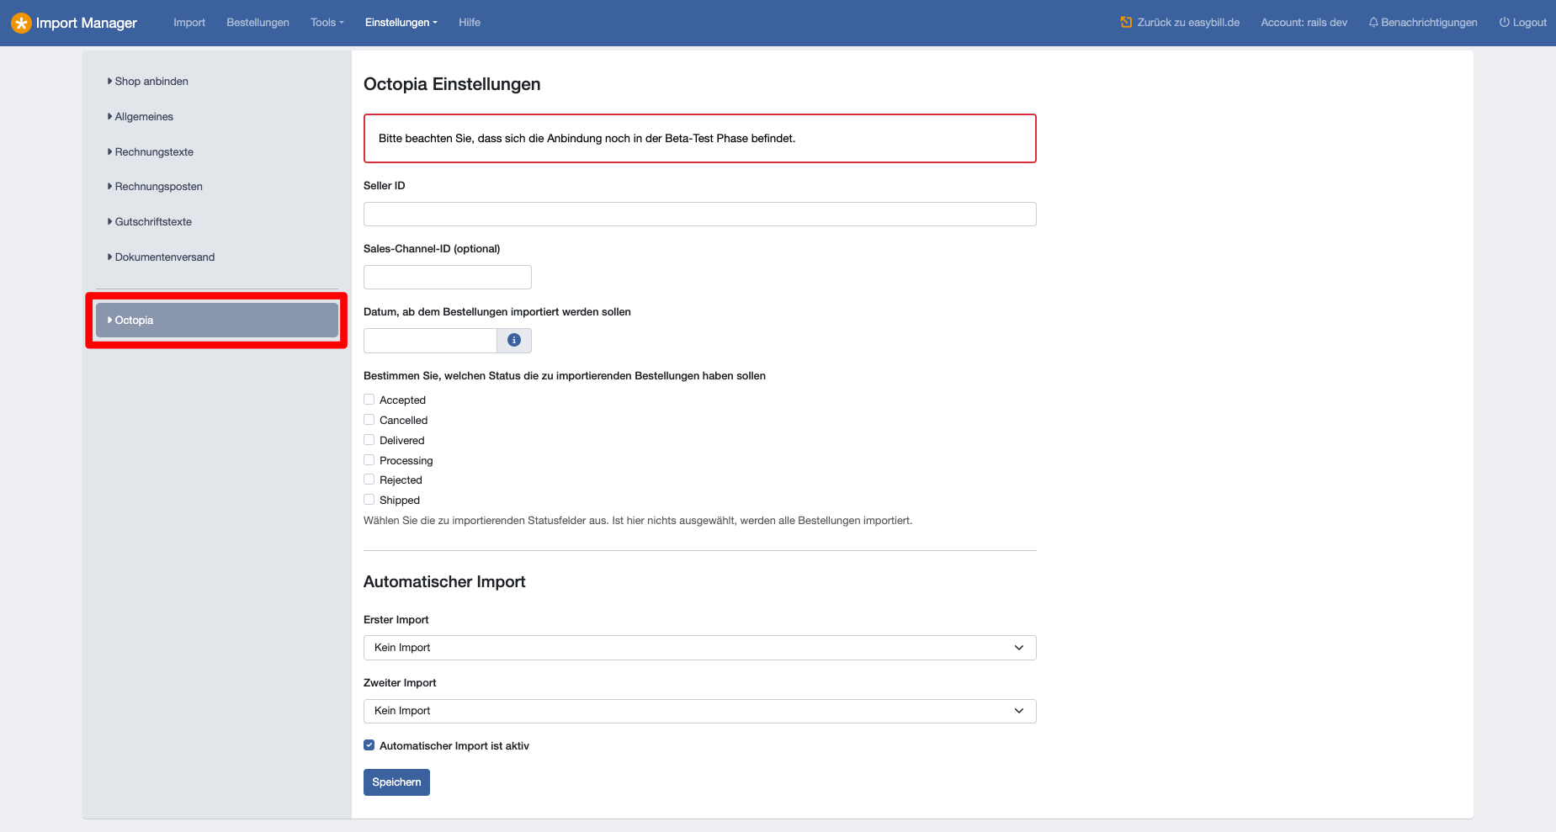This screenshot has width=1556, height=832.
Task: Focus the Seller ID input field
Action: point(699,215)
